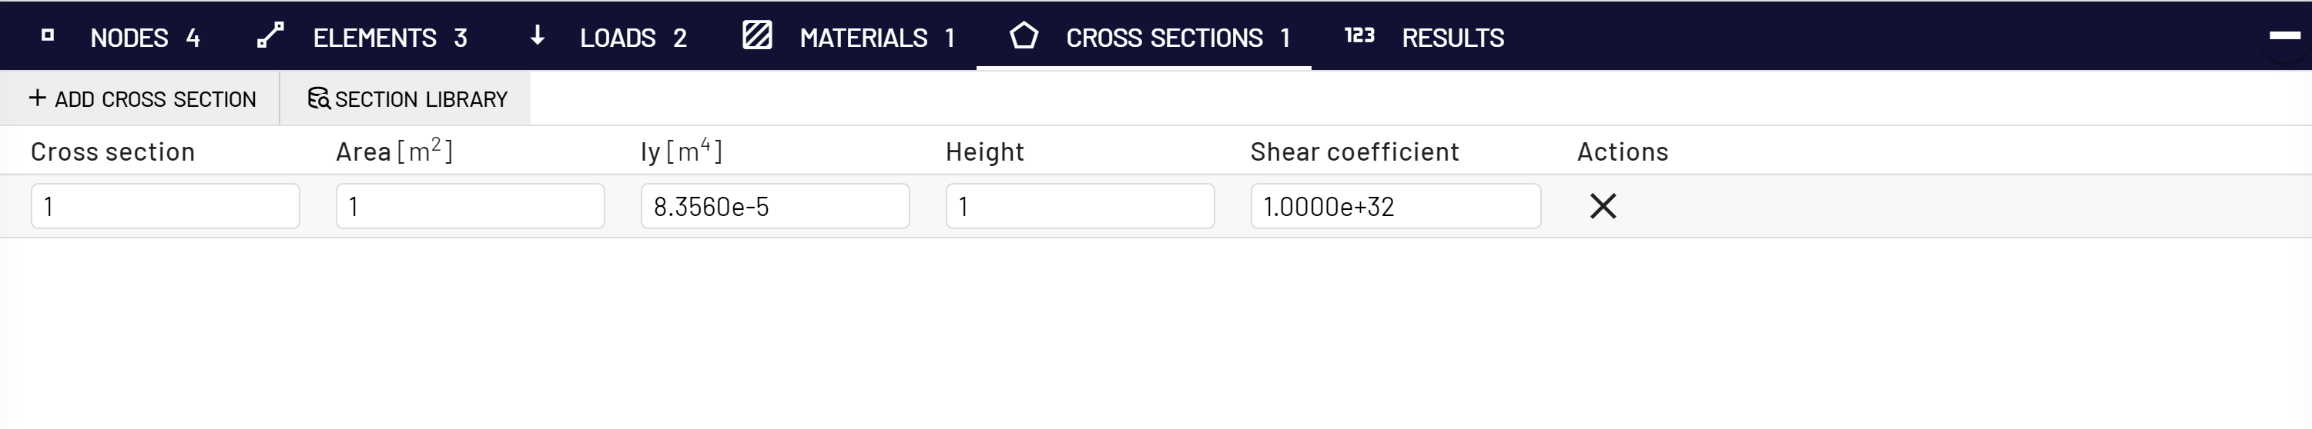Open the SECTION LIBRARY button
Screen dimensions: 2312x429
pyautogui.click(x=407, y=98)
